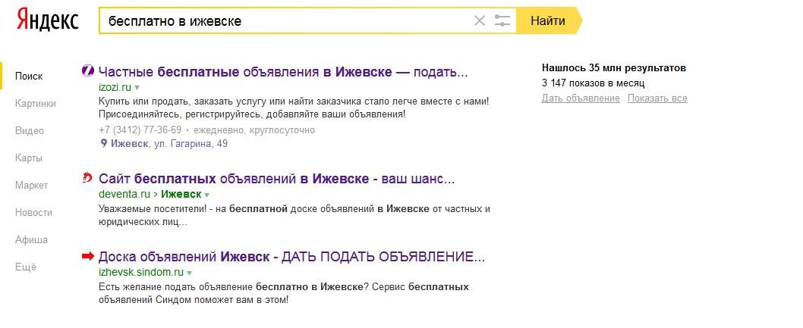Click the red arrow sindom favicon

pos(88,256)
